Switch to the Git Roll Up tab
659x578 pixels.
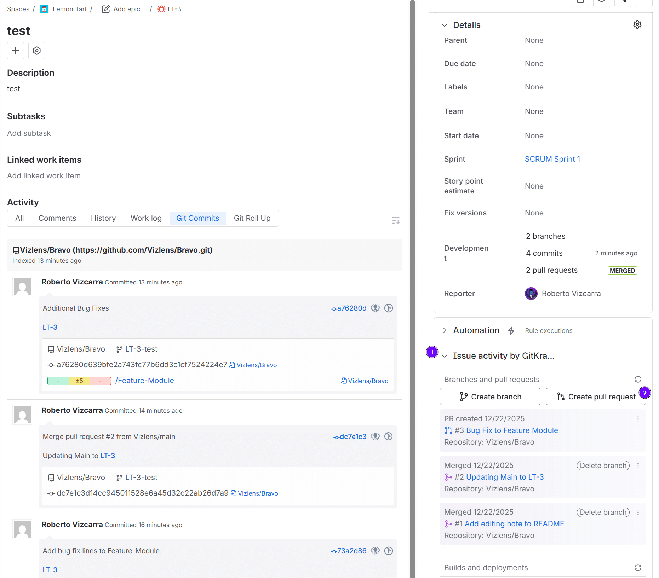pos(252,218)
